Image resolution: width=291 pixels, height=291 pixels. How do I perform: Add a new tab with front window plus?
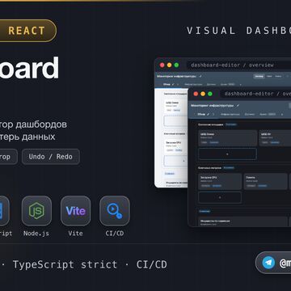coord(282,114)
